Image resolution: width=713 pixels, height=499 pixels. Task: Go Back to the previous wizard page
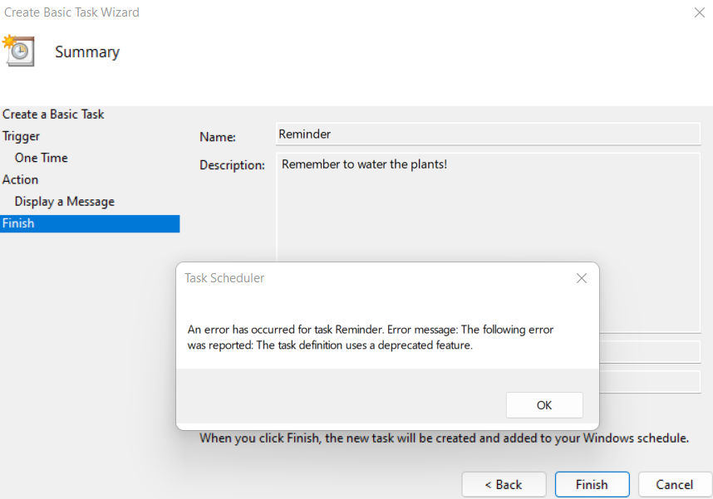click(504, 484)
